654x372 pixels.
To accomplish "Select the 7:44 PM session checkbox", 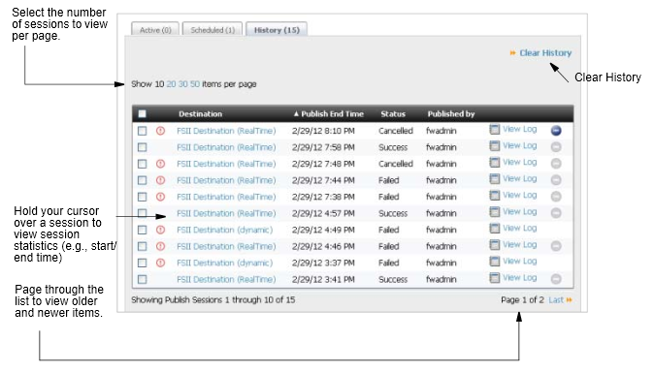I will pos(143,180).
